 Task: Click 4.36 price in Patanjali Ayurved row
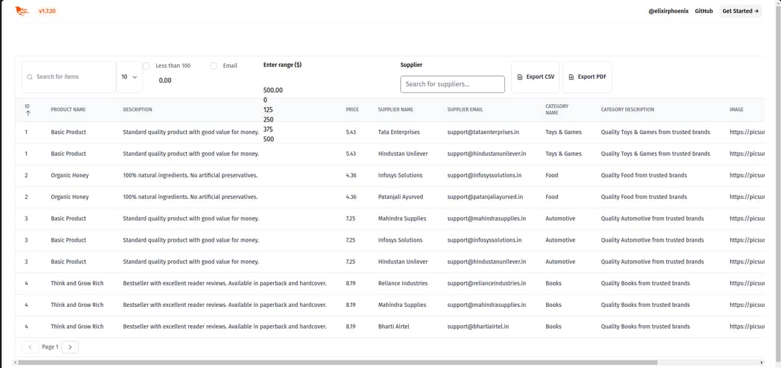click(x=351, y=197)
